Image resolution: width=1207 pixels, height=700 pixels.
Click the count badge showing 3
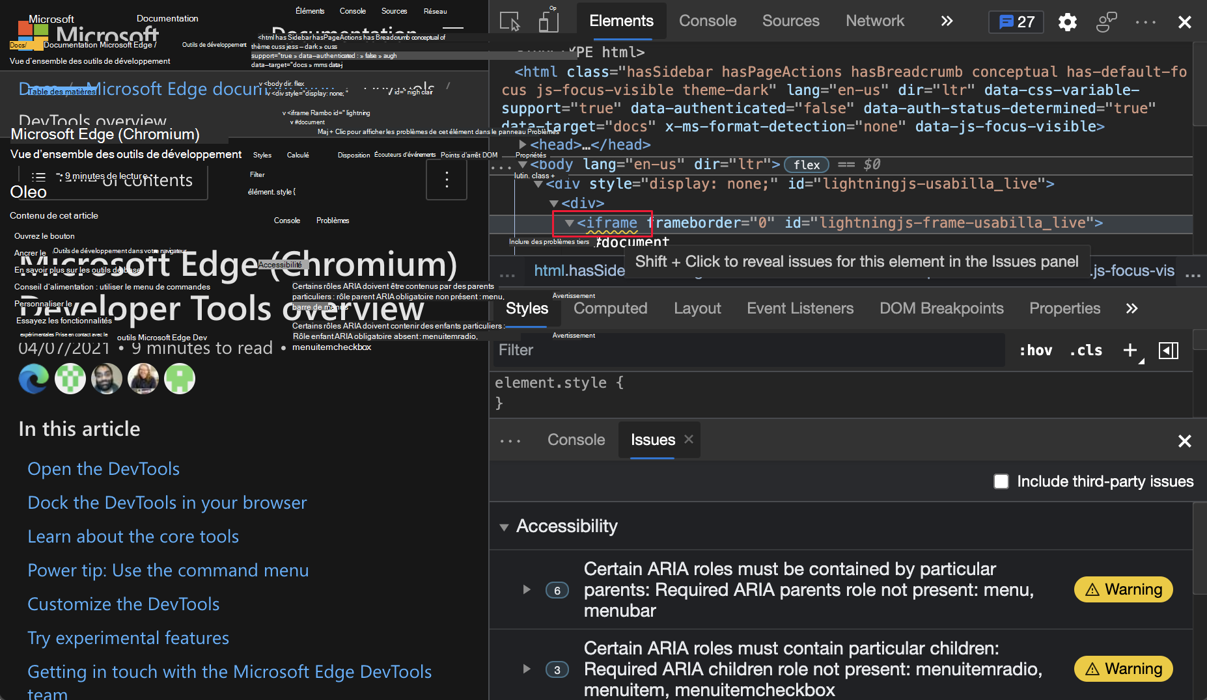coord(557,669)
